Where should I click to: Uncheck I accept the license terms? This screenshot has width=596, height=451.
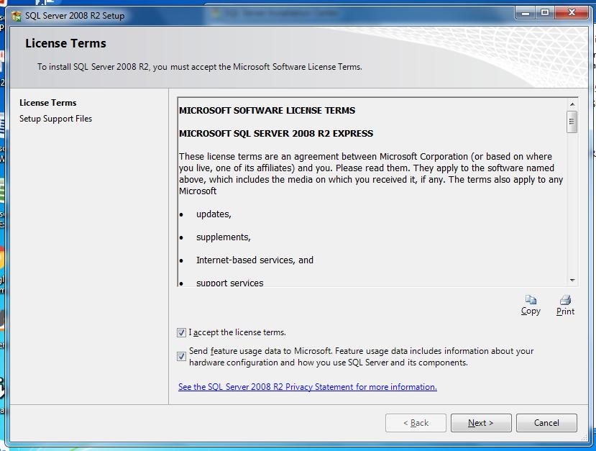tap(181, 333)
